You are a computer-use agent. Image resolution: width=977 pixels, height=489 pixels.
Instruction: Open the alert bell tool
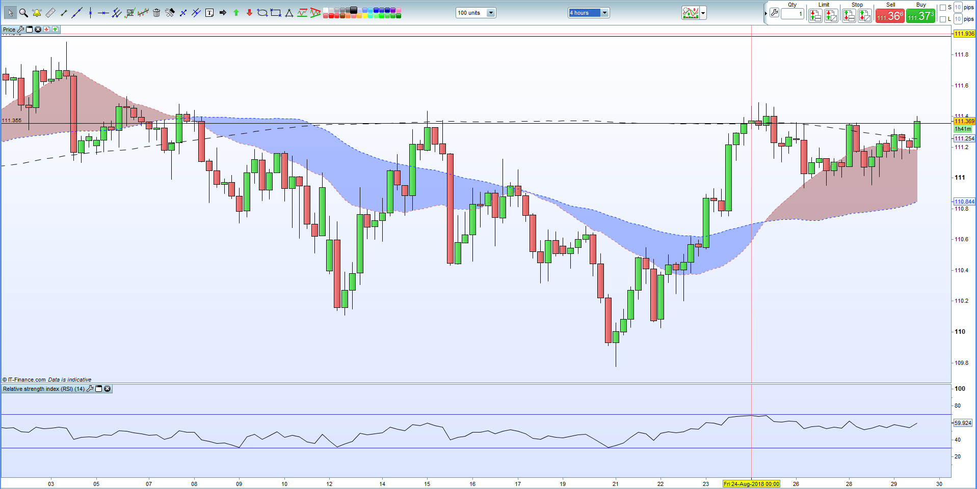(x=37, y=13)
